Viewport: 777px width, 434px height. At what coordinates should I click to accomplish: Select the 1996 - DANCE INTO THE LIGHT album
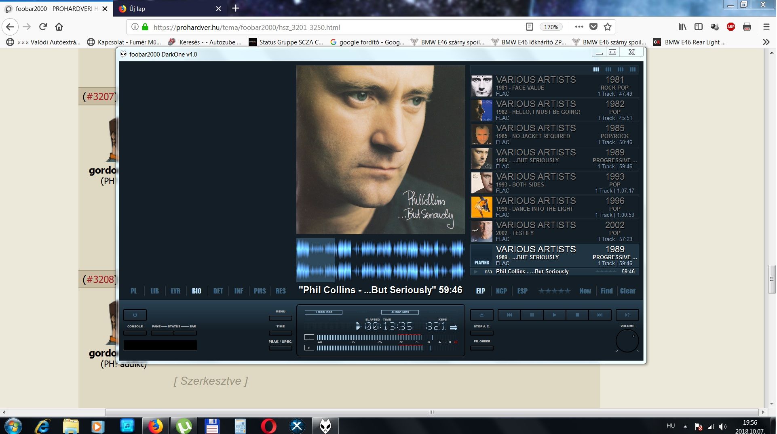[x=555, y=207]
